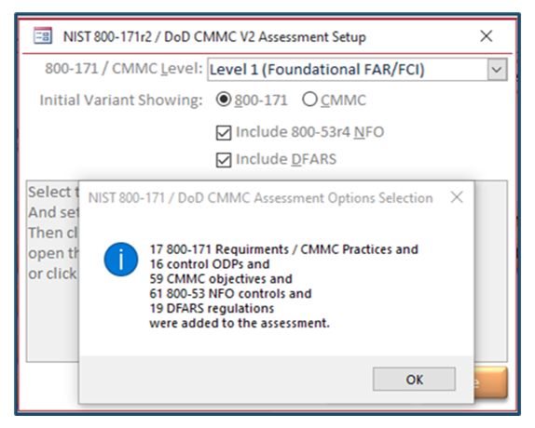This screenshot has width=535, height=428.
Task: Close the CMMC V2 Assessment Setup window
Action: 487,35
